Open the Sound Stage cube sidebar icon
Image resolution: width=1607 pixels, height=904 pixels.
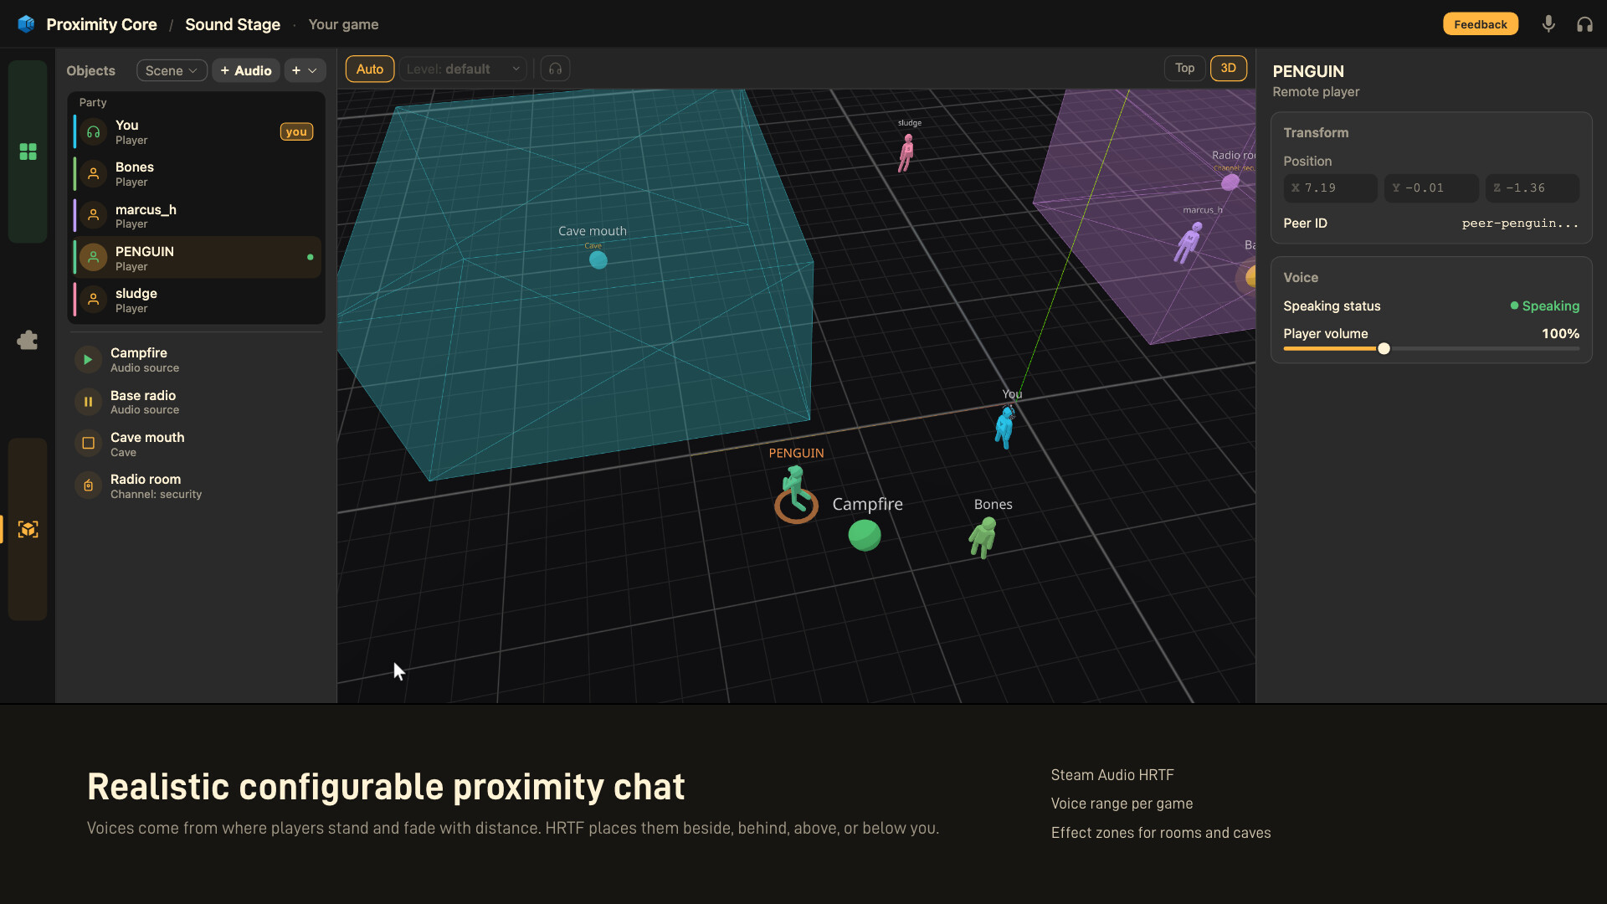pos(28,529)
